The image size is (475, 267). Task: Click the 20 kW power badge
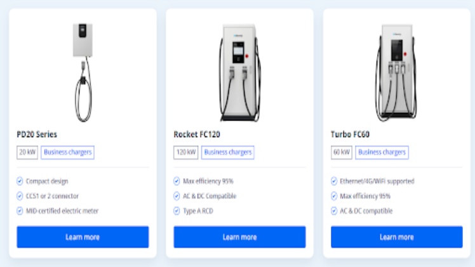point(27,152)
